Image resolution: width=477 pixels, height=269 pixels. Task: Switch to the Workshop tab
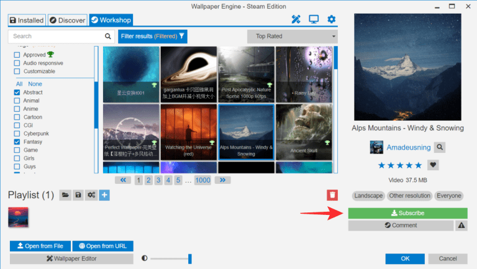pyautogui.click(x=111, y=20)
